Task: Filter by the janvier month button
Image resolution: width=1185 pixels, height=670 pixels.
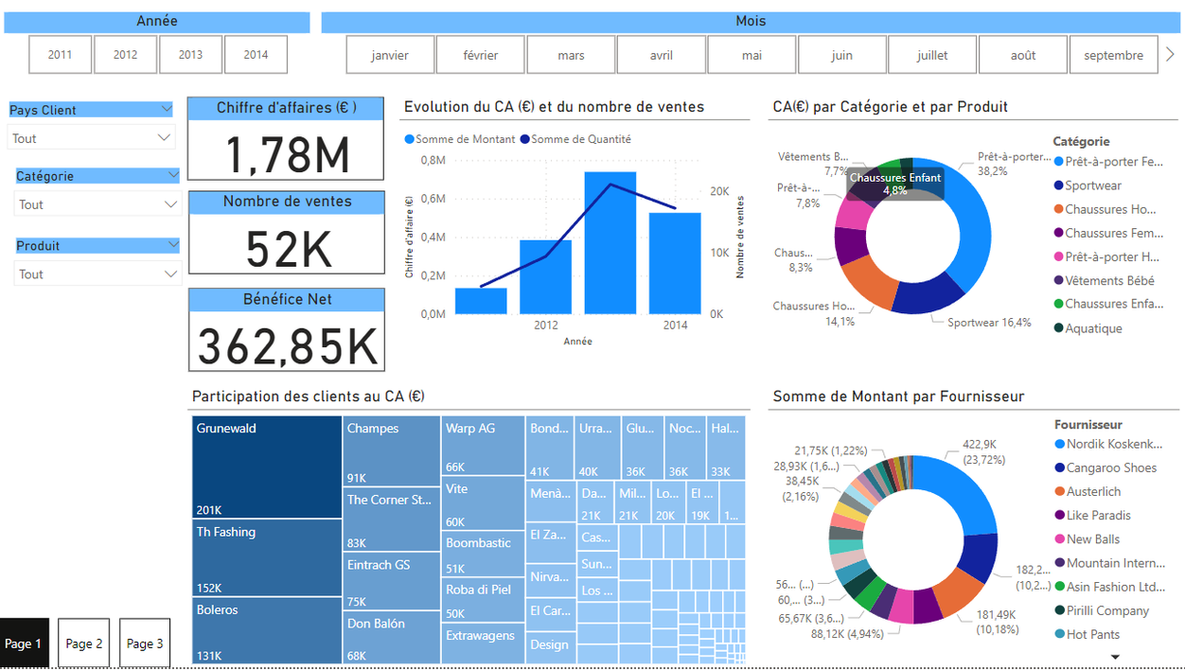Action: point(390,54)
